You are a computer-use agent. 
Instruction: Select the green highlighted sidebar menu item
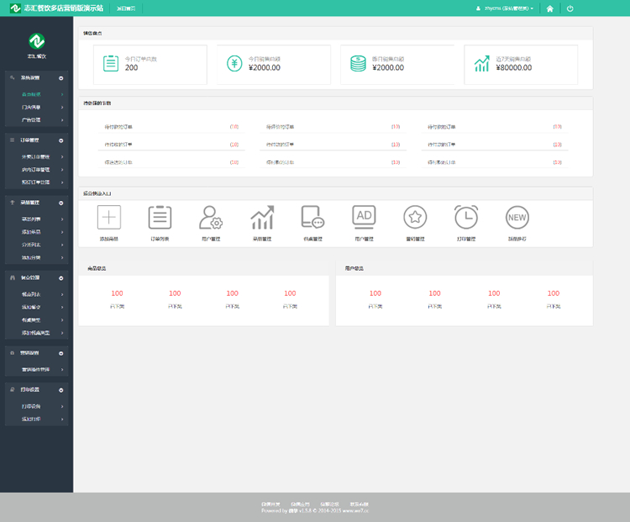pyautogui.click(x=34, y=95)
